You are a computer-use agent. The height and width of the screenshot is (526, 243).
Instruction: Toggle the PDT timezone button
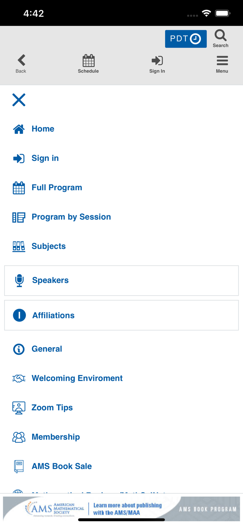coord(185,39)
